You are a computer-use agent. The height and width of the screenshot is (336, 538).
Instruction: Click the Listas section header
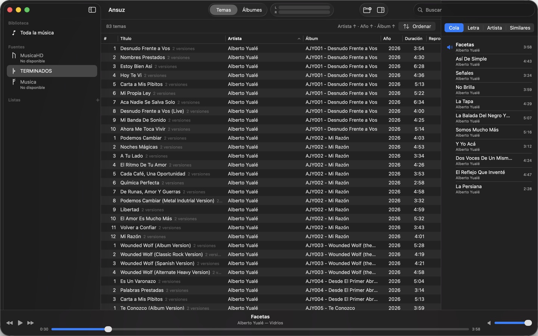[x=14, y=100]
